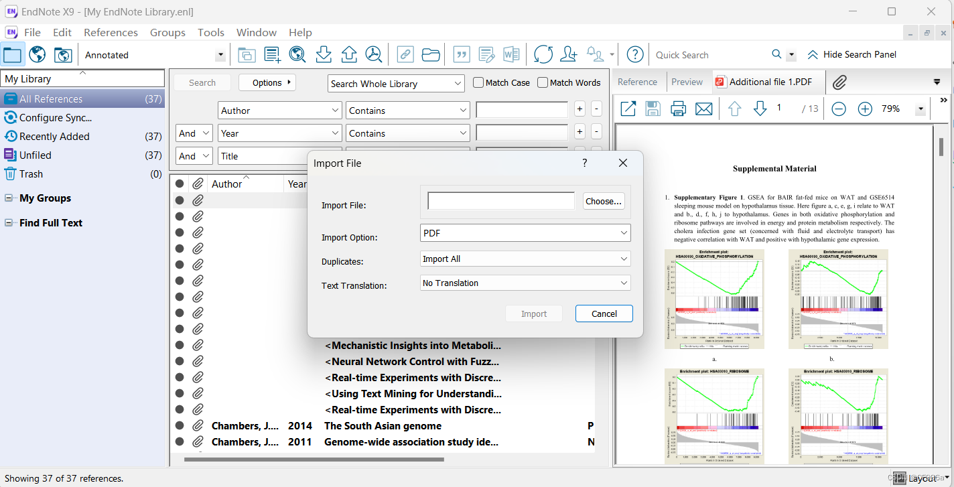Open Annotated output style dropdown

(x=220, y=56)
